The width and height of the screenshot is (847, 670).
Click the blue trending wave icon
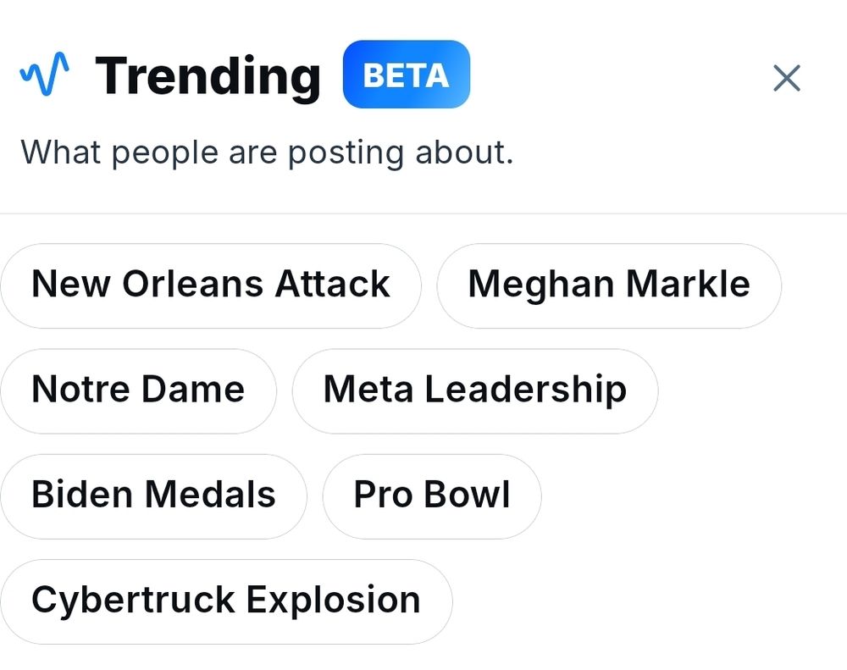[x=44, y=76]
